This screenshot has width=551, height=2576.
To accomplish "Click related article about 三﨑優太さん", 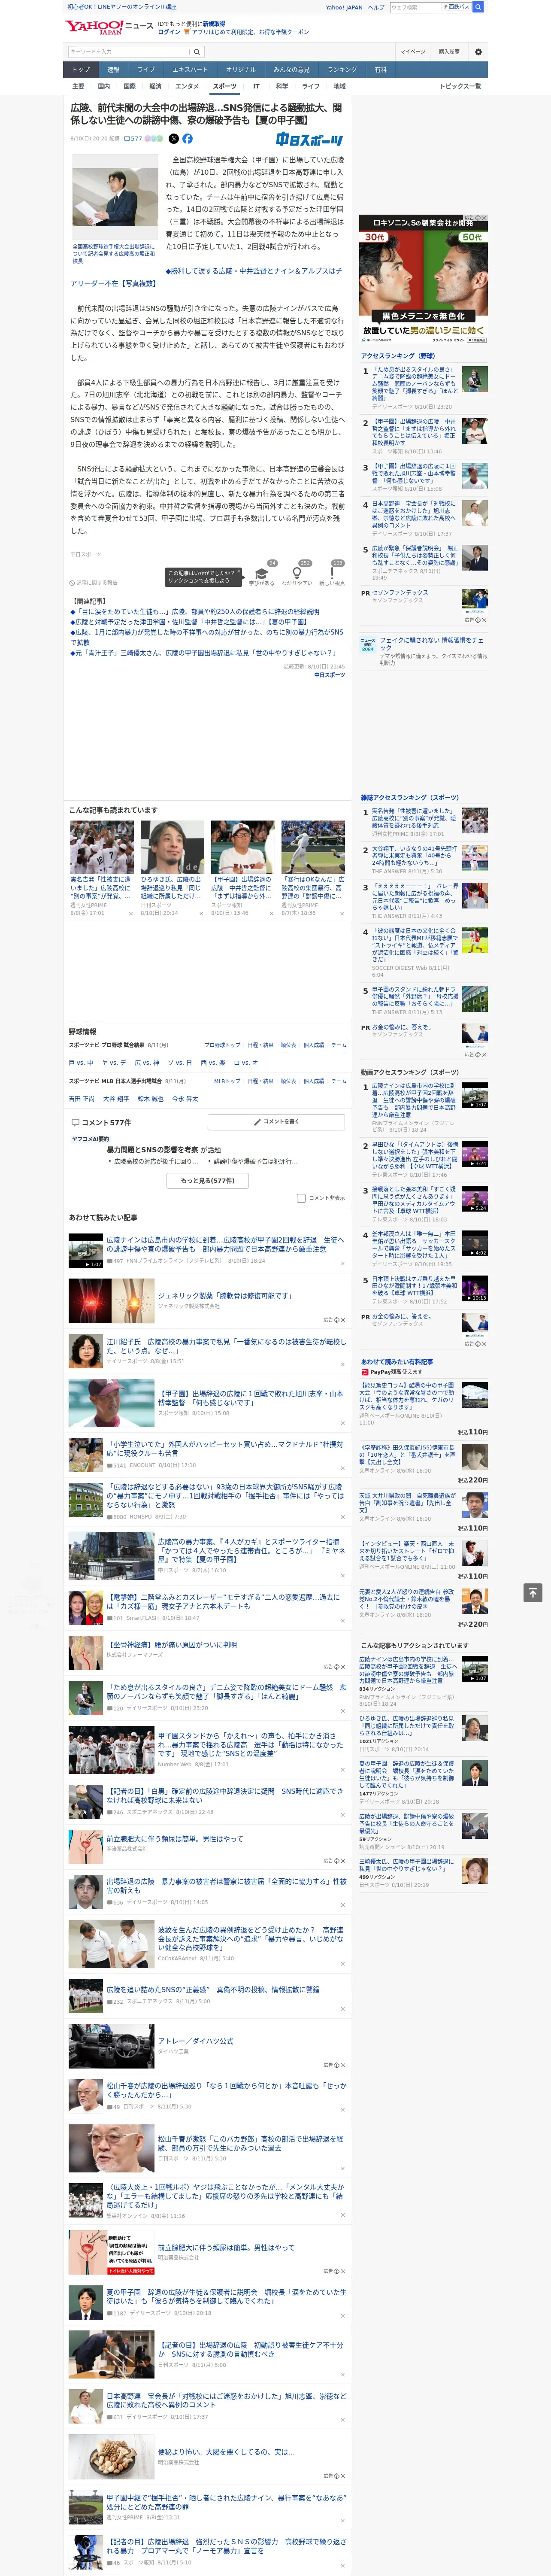I will [x=203, y=652].
